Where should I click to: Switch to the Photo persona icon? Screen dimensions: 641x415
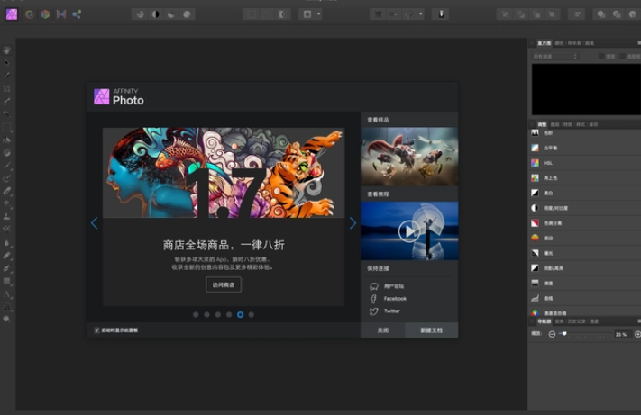coord(12,14)
